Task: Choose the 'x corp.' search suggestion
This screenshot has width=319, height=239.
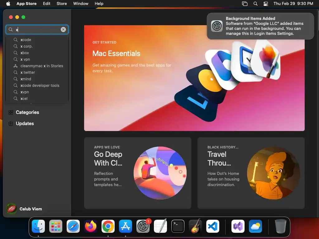Action: (37, 46)
